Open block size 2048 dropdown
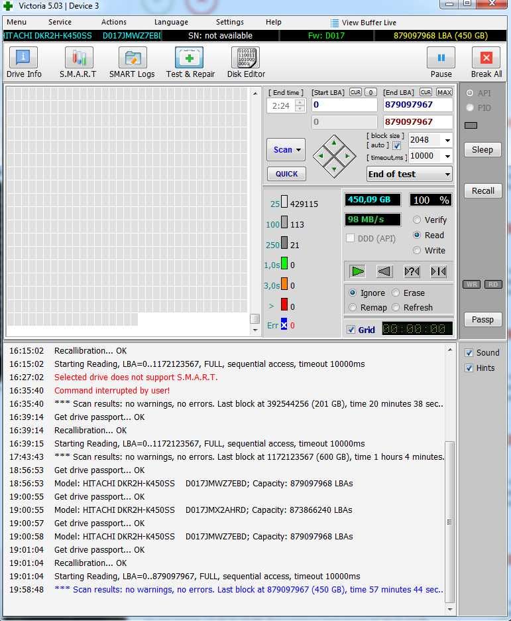511x621 pixels. pos(447,140)
